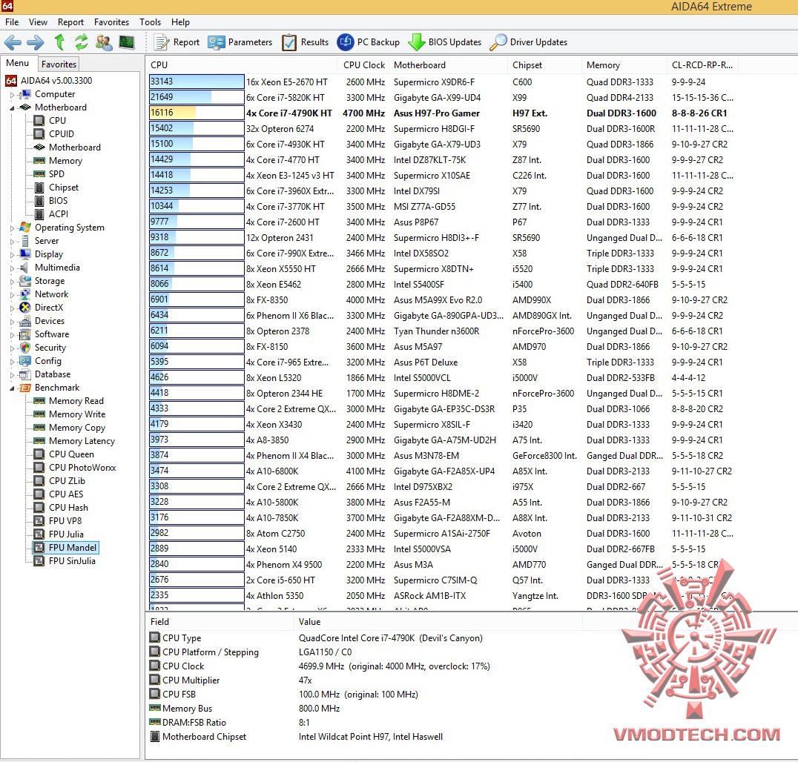This screenshot has width=798, height=762.
Task: Click the 16116 highlighted score bar
Action: (x=197, y=113)
